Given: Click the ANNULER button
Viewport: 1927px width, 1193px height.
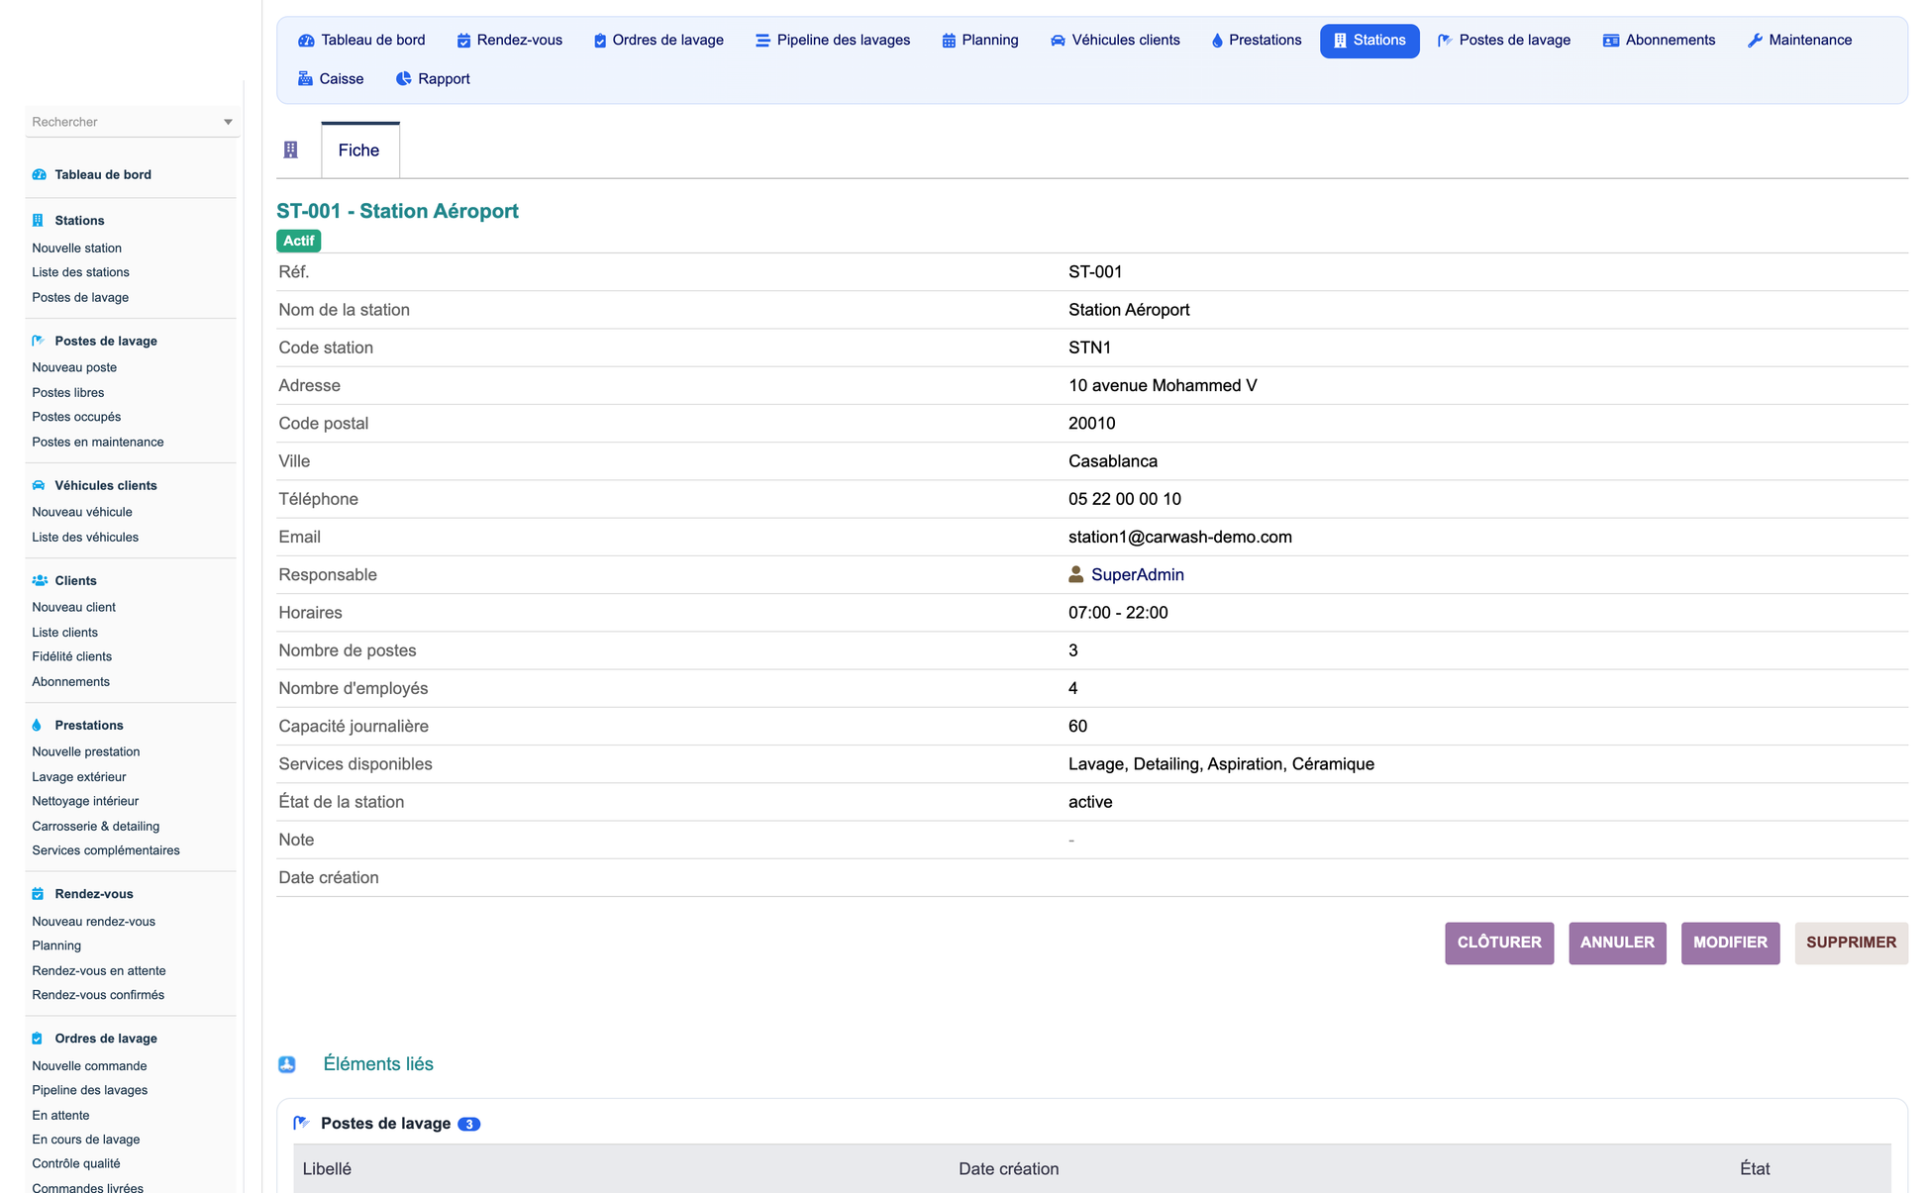Looking at the screenshot, I should [1617, 943].
